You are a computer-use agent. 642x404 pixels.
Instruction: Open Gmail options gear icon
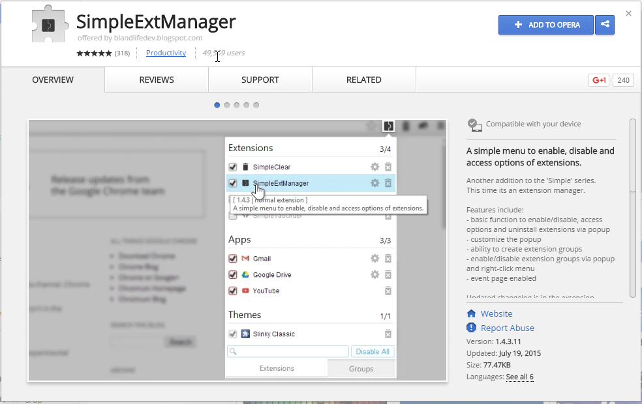[374, 259]
